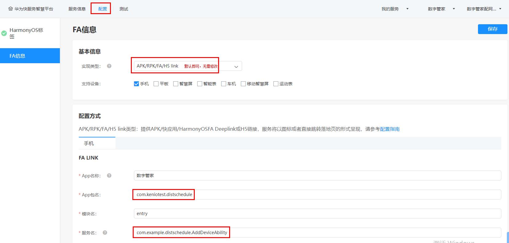Viewport: 509px width, 243px height.
Task: Click the 支持设备 label
Action: (91, 84)
